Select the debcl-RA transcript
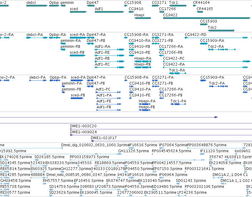 pyautogui.click(x=37, y=38)
